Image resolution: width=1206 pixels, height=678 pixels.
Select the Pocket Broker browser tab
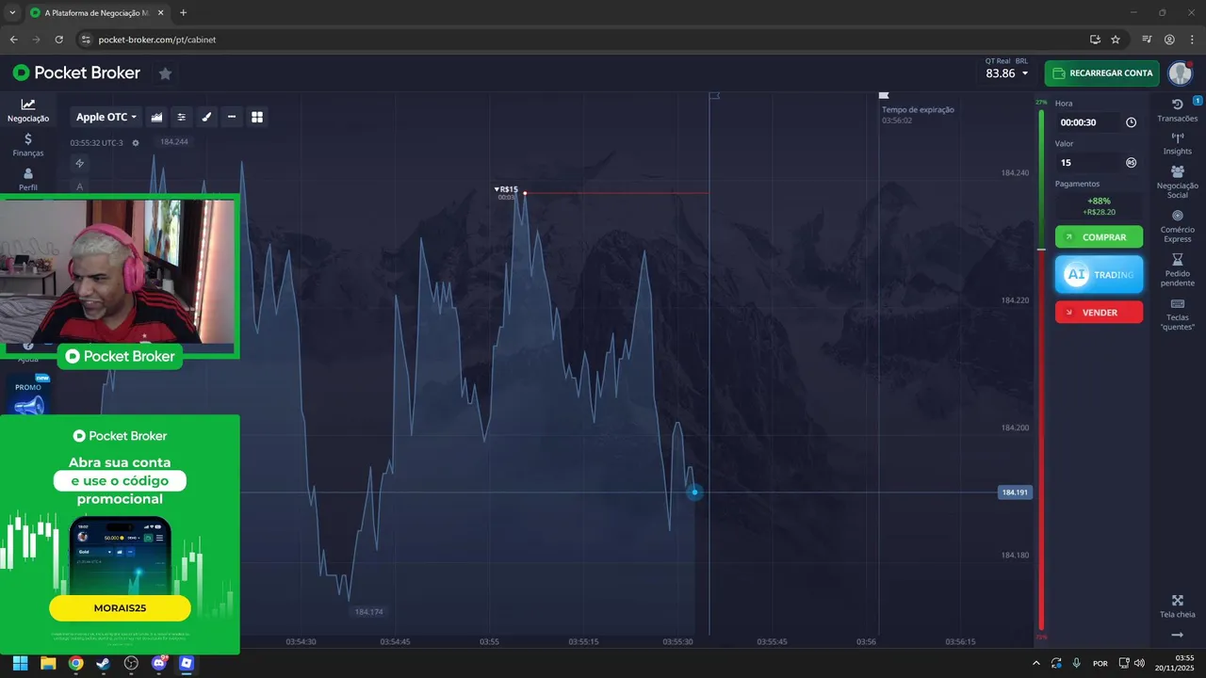pos(96,13)
